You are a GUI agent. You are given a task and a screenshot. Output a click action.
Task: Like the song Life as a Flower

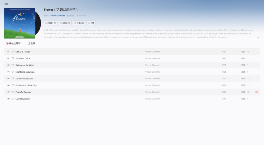click(13, 52)
